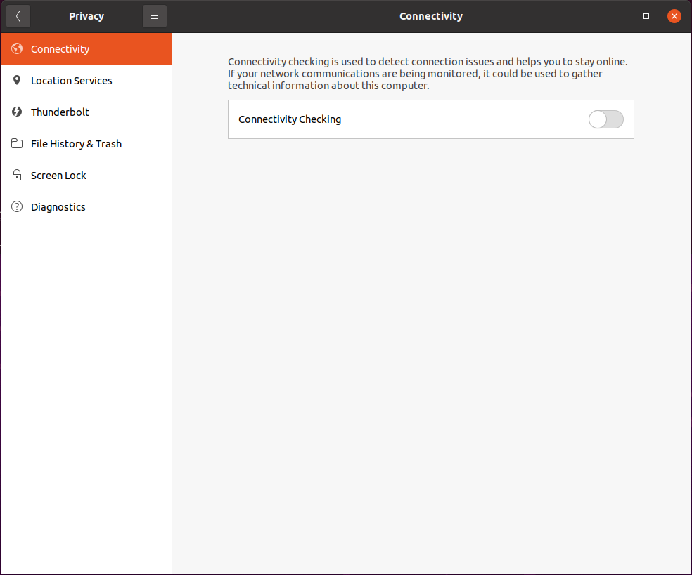This screenshot has height=575, width=692.
Task: Open Screen Lock settings
Action: (x=86, y=176)
